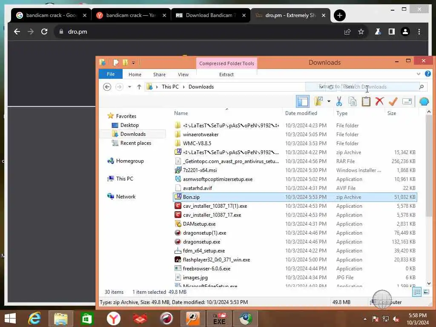Open the Quick Access Toolbar dropdown arrow
Screen dimensions: 436x327
pos(133,63)
